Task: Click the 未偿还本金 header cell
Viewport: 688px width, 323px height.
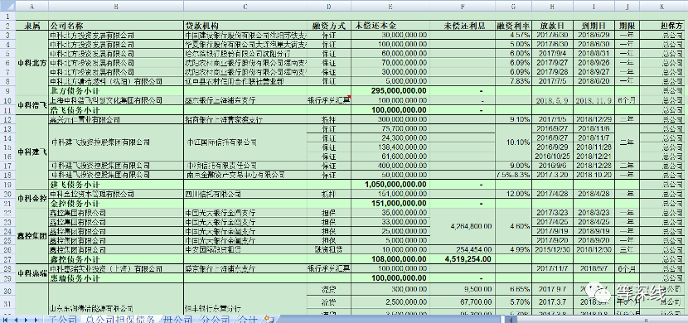Action: [x=390, y=26]
